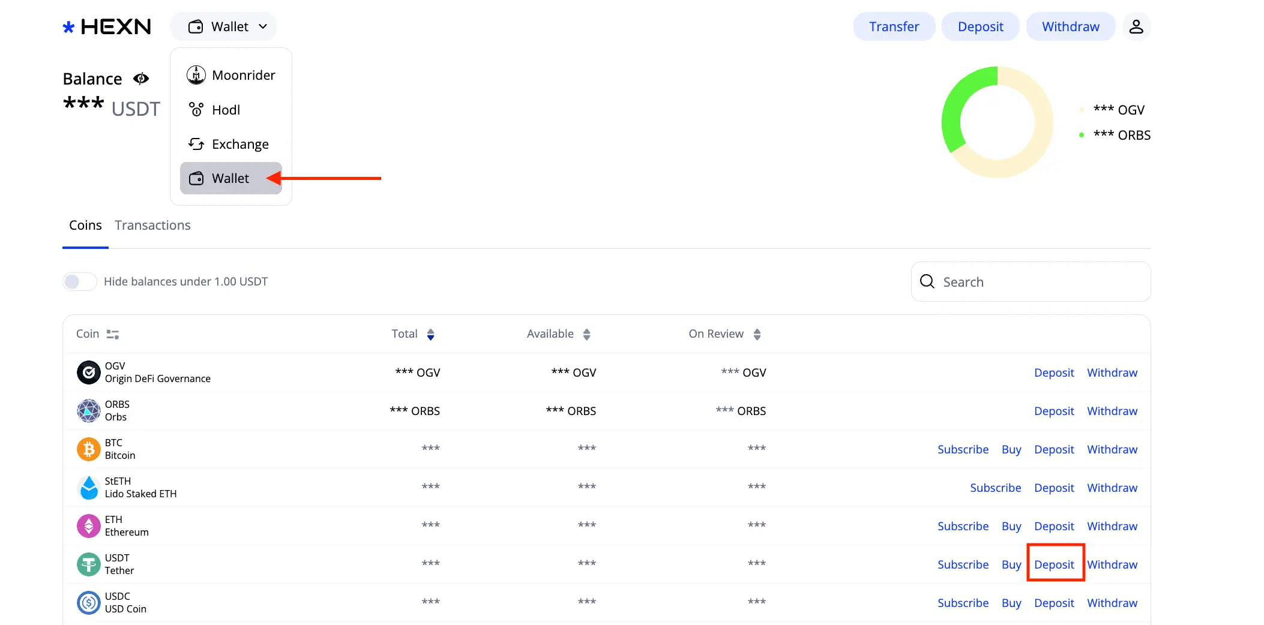Screen dimensions: 1264x625
Task: Click the top Withdraw button
Action: (x=1071, y=26)
